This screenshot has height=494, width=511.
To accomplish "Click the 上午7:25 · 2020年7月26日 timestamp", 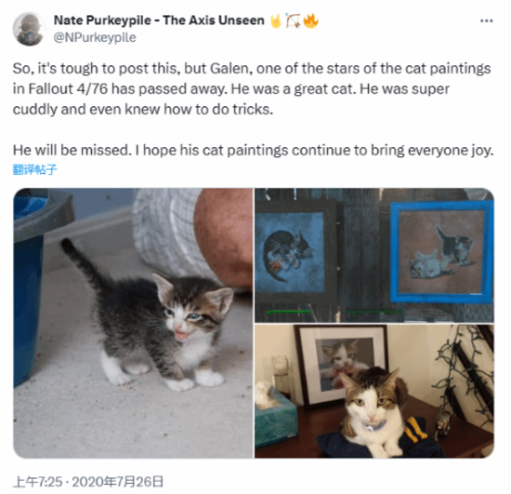I will coord(88,482).
